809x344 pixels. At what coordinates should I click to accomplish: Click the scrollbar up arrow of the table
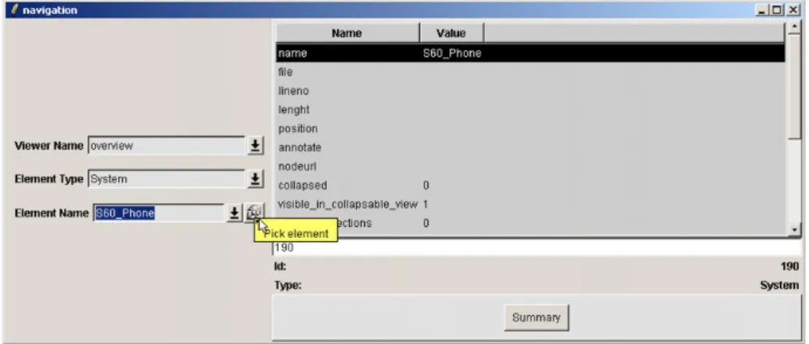point(795,27)
